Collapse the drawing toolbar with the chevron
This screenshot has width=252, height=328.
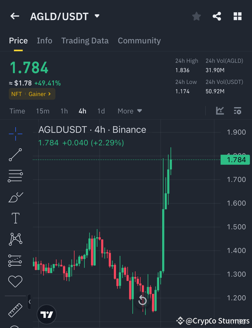[29, 301]
